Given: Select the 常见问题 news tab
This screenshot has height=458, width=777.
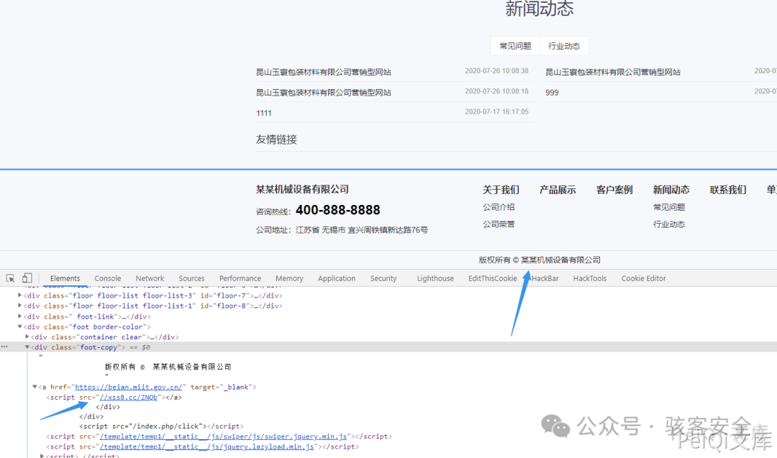Looking at the screenshot, I should pos(515,46).
